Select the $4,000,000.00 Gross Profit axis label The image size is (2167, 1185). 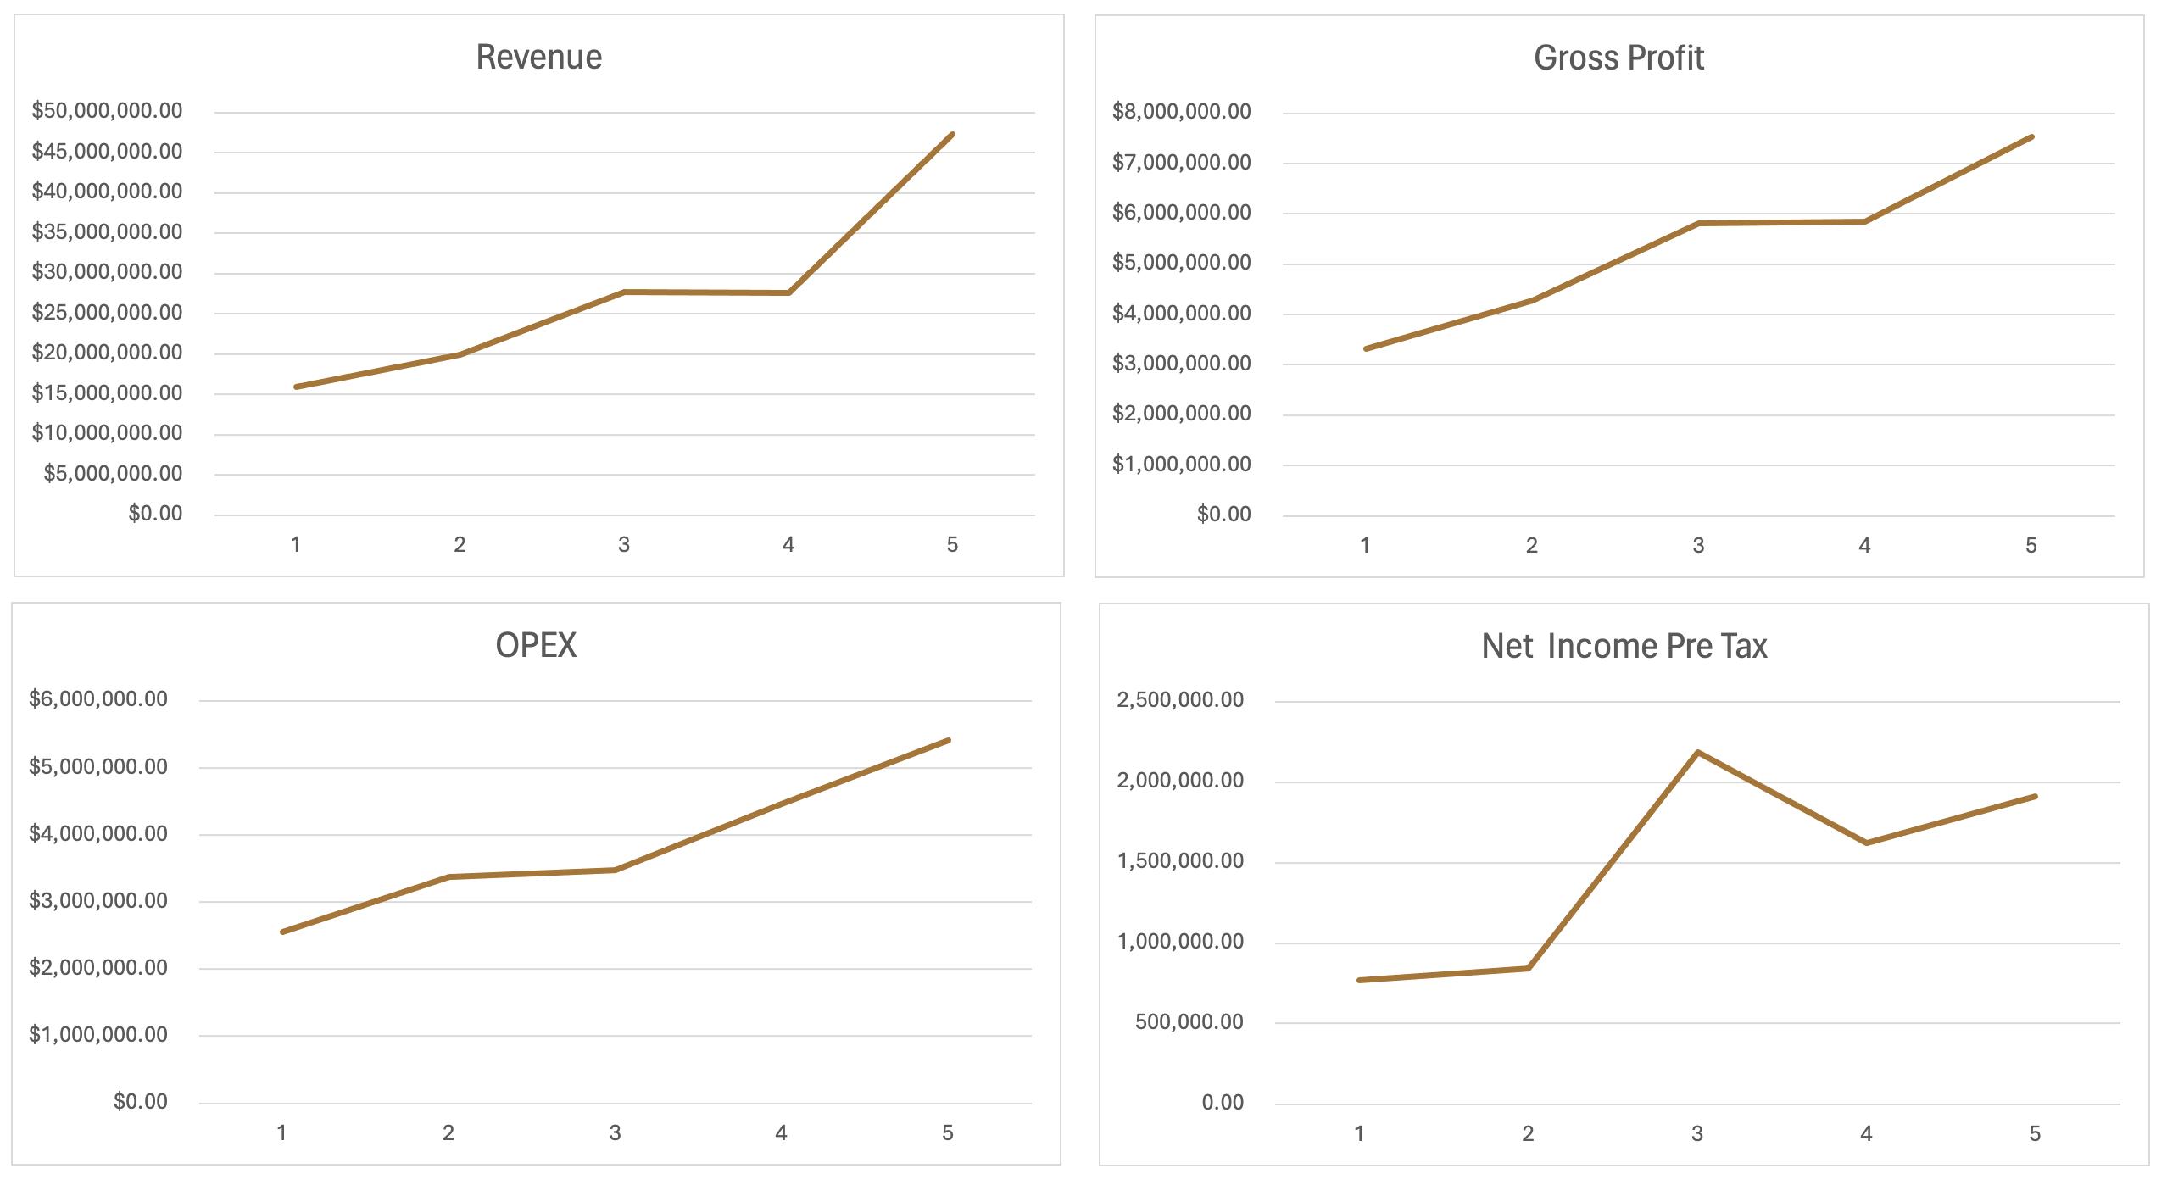[x=1181, y=314]
